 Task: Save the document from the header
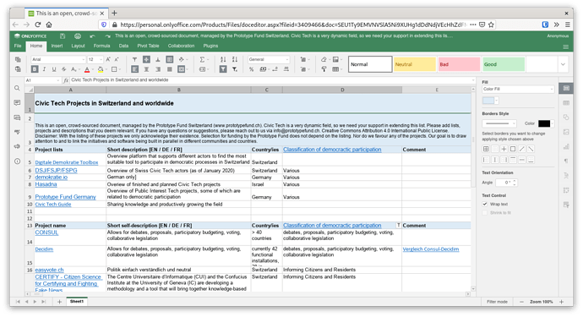[x=63, y=36]
